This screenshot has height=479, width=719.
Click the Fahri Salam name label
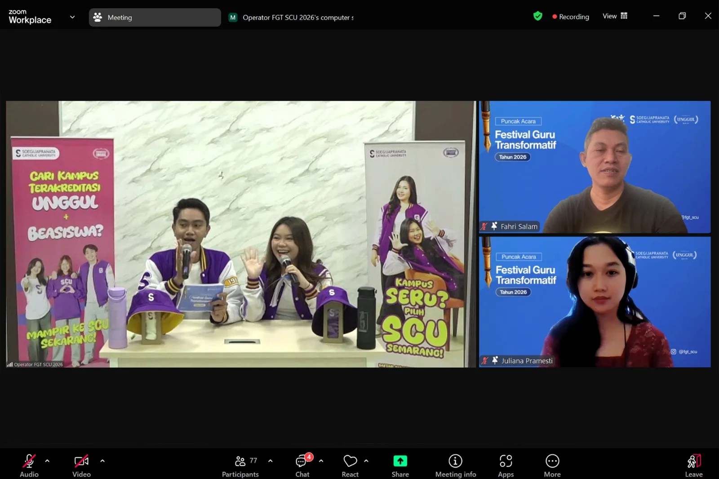[x=519, y=226]
